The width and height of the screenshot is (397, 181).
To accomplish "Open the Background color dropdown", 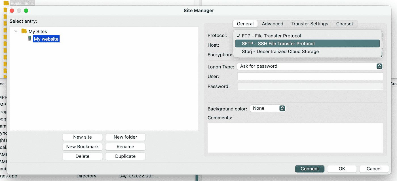I will [x=267, y=108].
